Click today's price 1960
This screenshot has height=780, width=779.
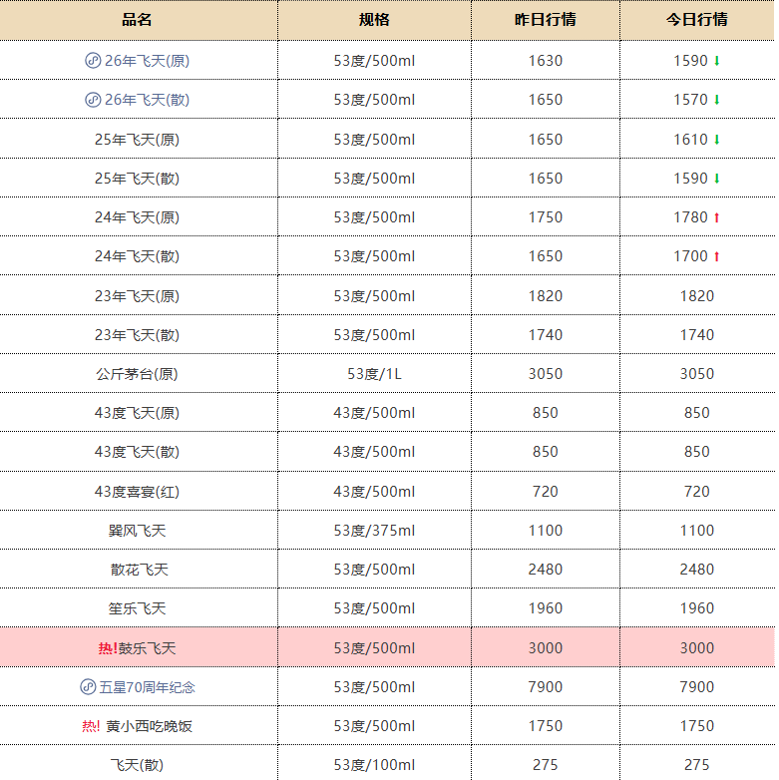(x=697, y=608)
